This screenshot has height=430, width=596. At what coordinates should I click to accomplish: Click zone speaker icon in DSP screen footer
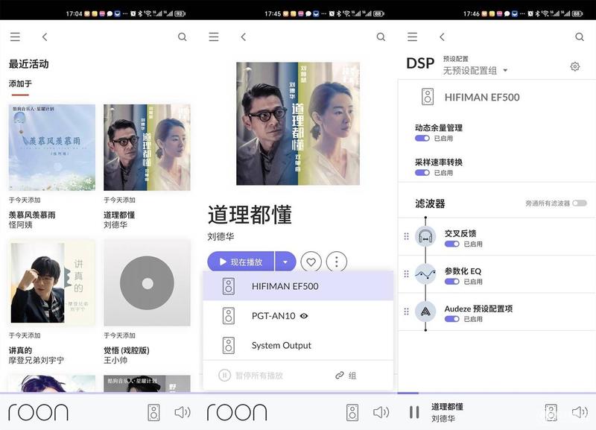point(551,413)
